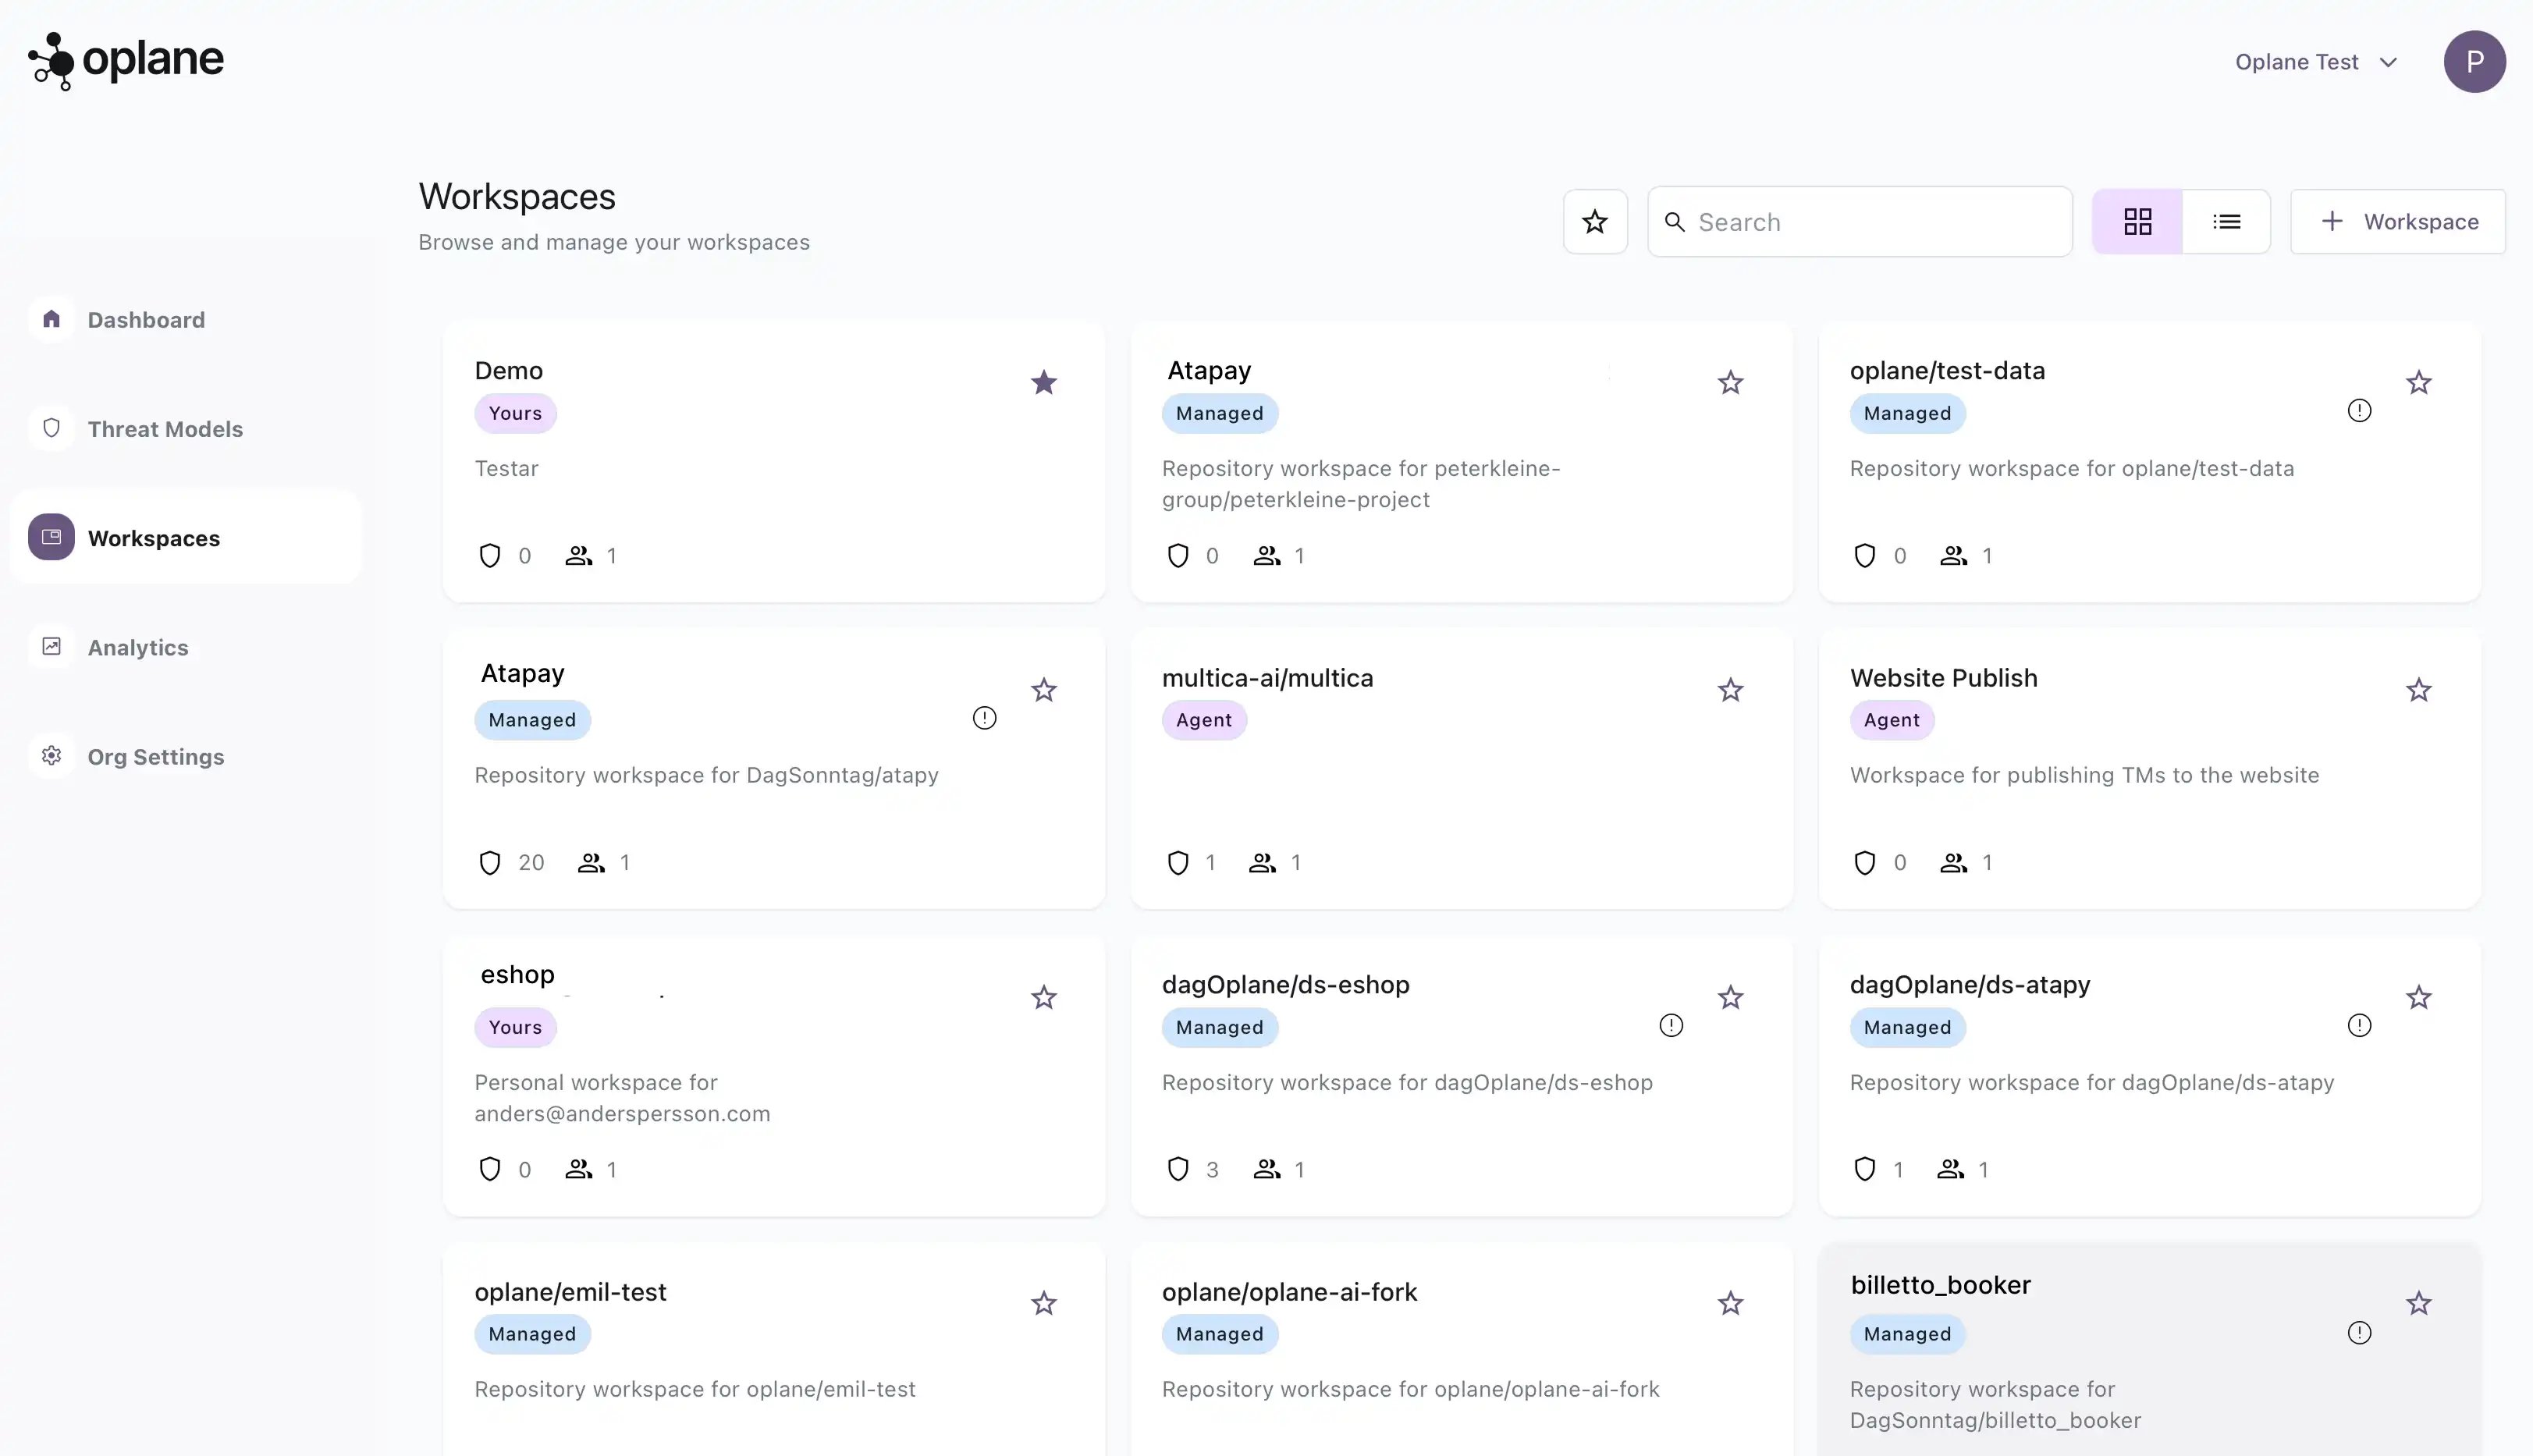This screenshot has height=1456, width=2533.
Task: Click threat count 20 on Atapay card
Action: click(x=531, y=863)
